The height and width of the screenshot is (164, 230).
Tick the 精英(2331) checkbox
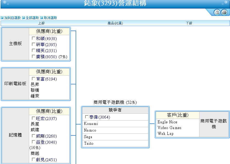[34, 51]
